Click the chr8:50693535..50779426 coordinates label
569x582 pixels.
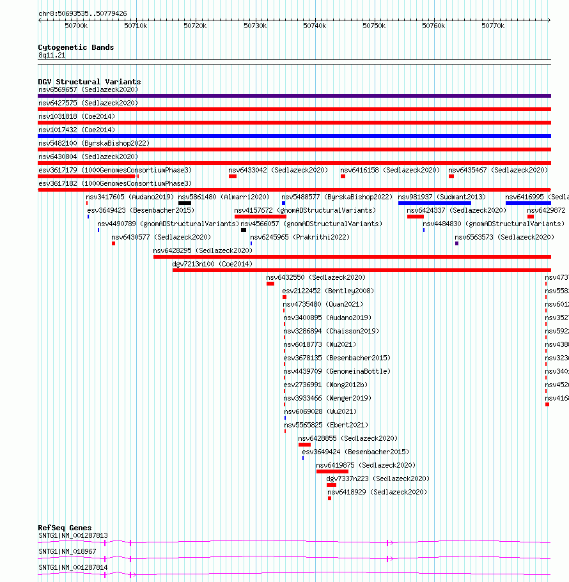point(82,13)
